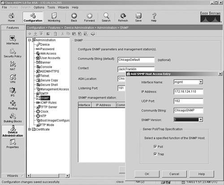Open the IPS feature icon
The image size is (224, 185).
click(13, 92)
